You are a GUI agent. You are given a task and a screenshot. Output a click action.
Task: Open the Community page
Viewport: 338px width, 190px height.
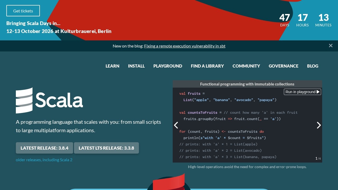tap(246, 66)
